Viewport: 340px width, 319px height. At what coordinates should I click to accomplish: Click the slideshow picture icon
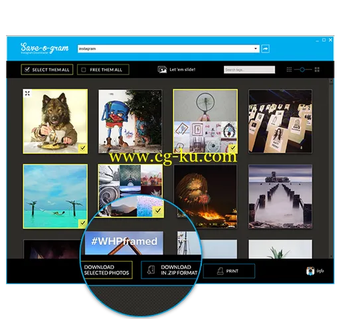162,70
